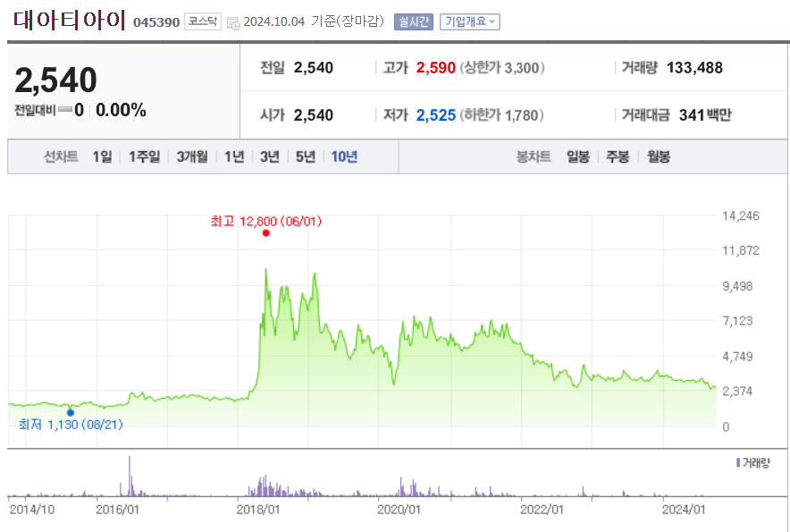
Task: Click the blue 최저 1,130 marker dot
Action: point(71,411)
